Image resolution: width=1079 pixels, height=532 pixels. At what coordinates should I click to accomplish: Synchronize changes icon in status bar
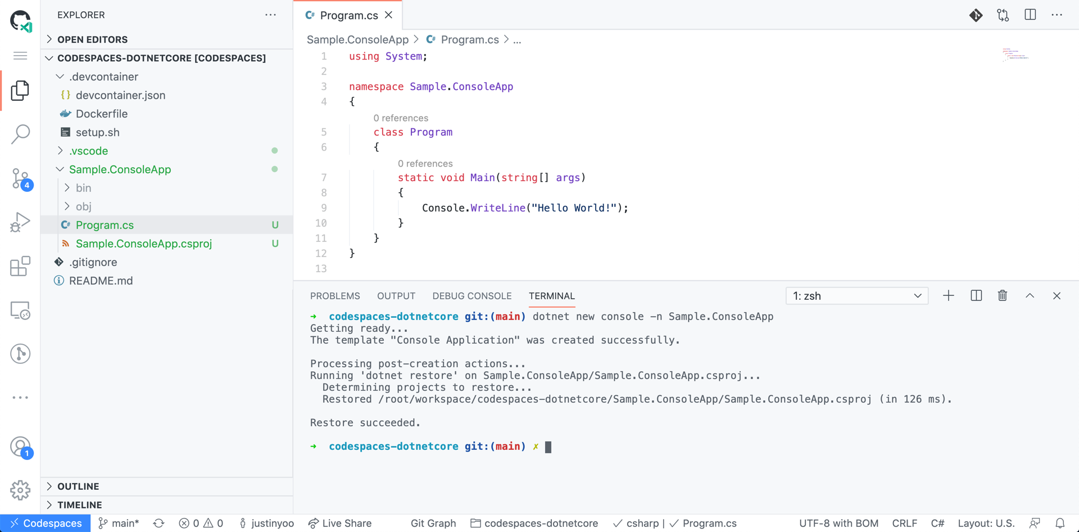click(159, 523)
